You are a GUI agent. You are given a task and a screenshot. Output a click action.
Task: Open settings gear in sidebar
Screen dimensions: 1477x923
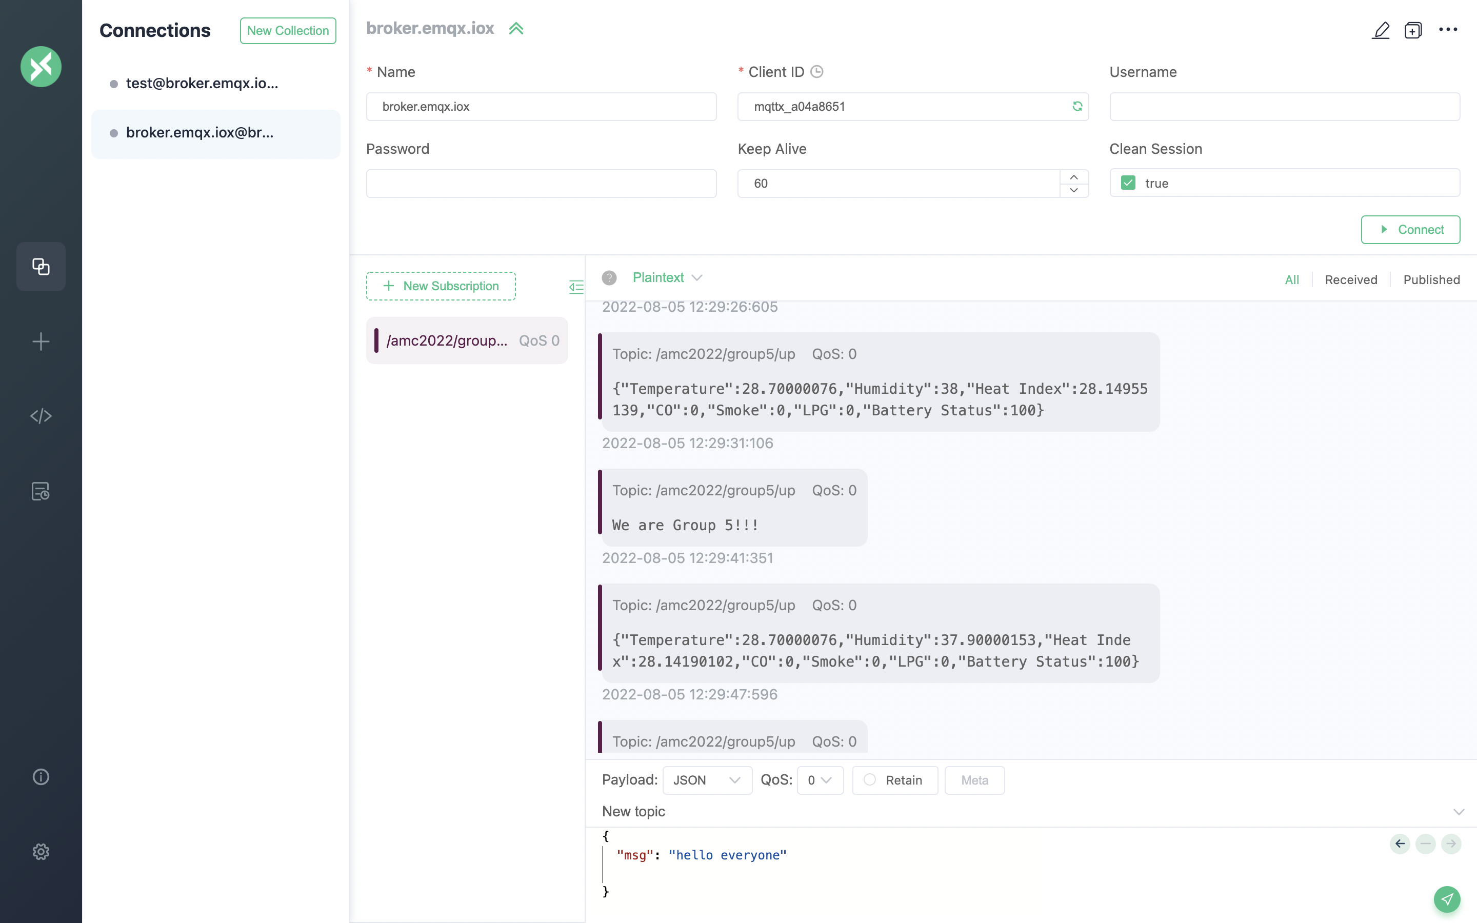pos(41,852)
